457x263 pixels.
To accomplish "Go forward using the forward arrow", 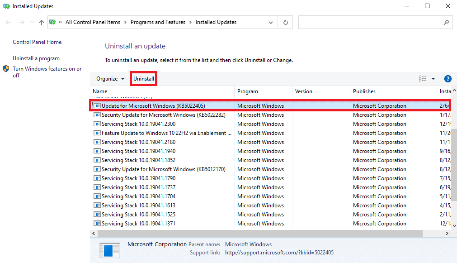I will 22,22.
